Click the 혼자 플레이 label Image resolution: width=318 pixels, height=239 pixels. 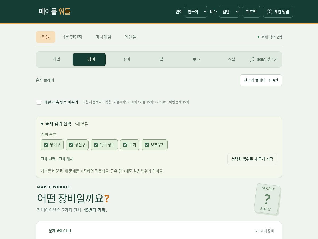pyautogui.click(x=45, y=80)
